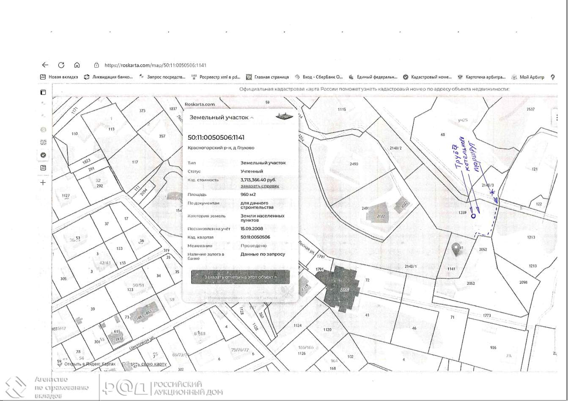Go back with the browser back arrow
The image size is (568, 401).
click(x=45, y=65)
